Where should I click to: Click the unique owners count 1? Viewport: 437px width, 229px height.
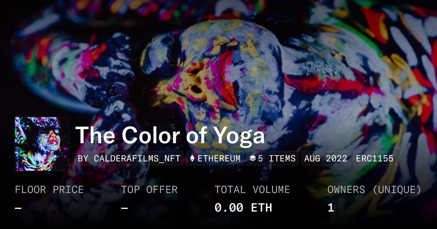331,208
